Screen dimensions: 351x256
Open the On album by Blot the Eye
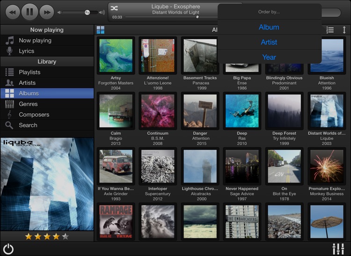point(284,166)
